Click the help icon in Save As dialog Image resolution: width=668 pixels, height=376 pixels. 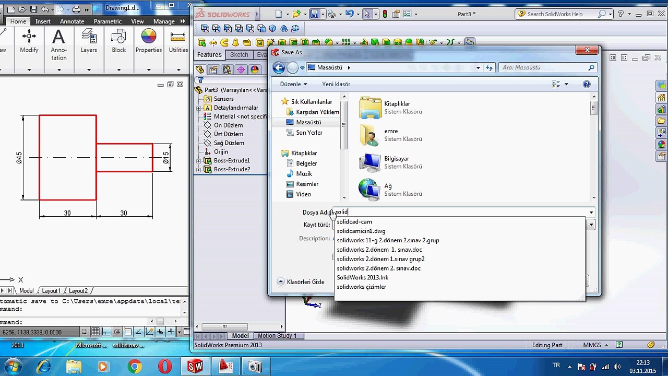587,84
